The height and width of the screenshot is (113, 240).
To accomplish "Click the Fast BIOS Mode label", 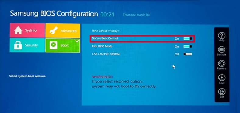I will [102, 46].
